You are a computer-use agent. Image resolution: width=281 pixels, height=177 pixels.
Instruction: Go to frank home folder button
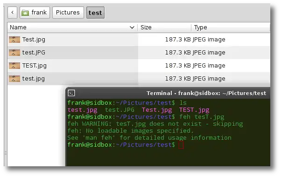[x=35, y=13]
